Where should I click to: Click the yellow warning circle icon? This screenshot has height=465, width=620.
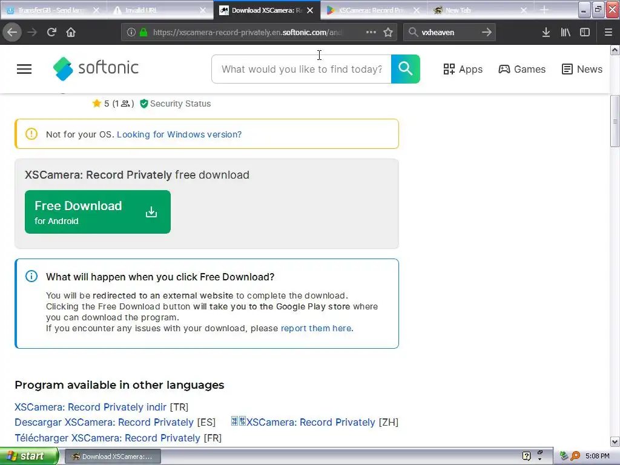pyautogui.click(x=31, y=134)
